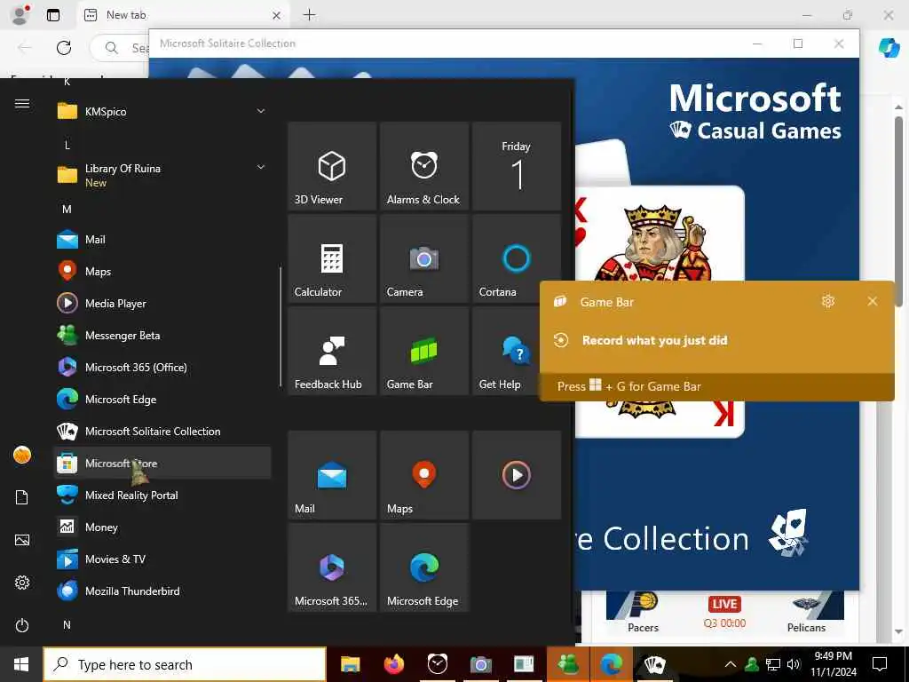Launch Microsoft Edge from the app list
The height and width of the screenshot is (682, 909).
162,399
